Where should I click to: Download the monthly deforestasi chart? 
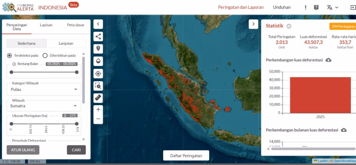[x=344, y=130]
